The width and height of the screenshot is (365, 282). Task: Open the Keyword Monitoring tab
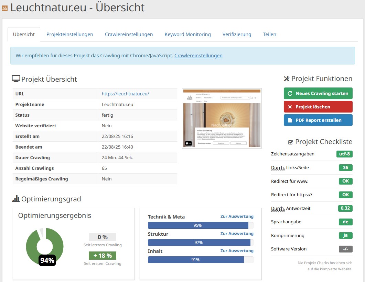point(187,34)
